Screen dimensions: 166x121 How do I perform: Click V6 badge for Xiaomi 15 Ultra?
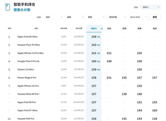click(99, 70)
